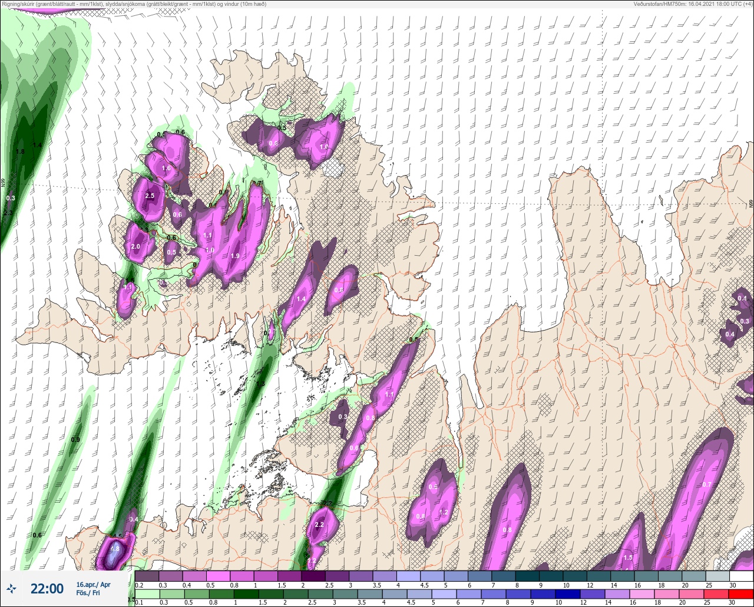This screenshot has height=607, width=754.
Task: Click the 0.7 value in the eastern band
Action: (707, 484)
